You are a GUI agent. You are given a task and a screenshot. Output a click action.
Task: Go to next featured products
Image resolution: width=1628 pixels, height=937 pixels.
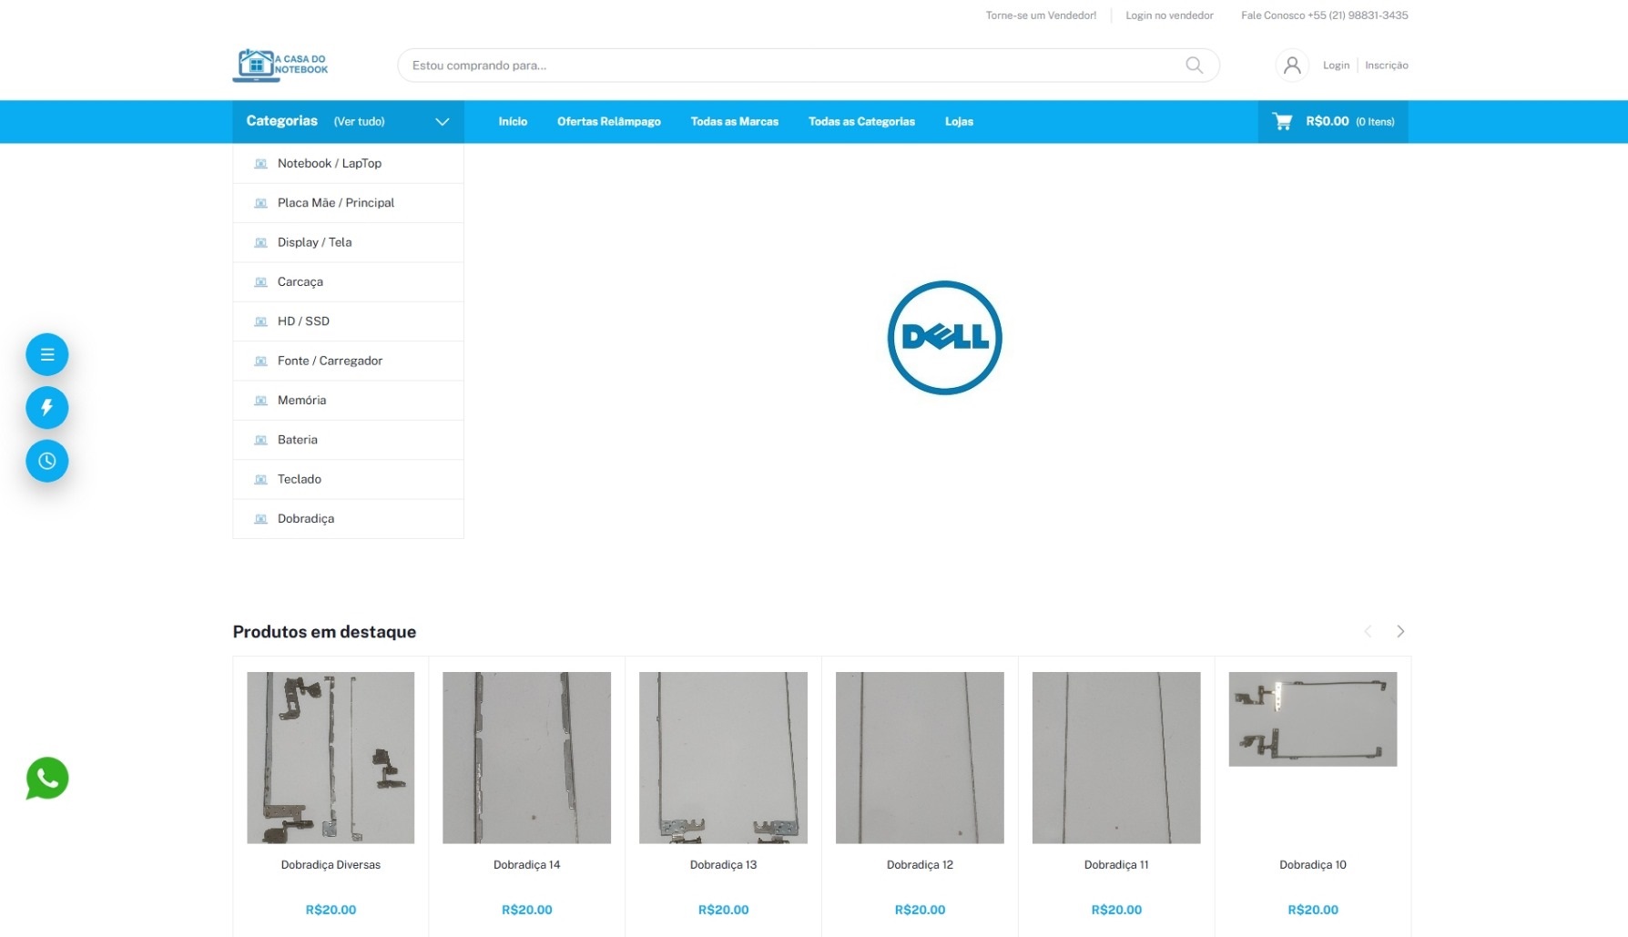click(x=1400, y=631)
